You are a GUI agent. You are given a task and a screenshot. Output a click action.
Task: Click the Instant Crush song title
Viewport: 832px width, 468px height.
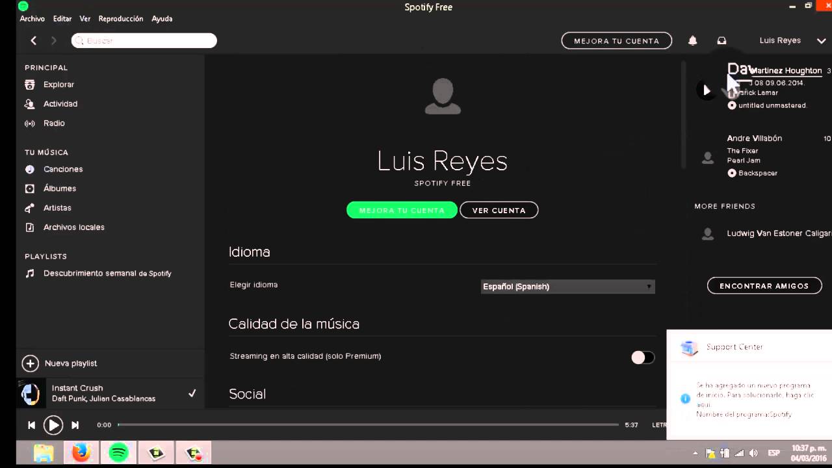[x=77, y=388]
